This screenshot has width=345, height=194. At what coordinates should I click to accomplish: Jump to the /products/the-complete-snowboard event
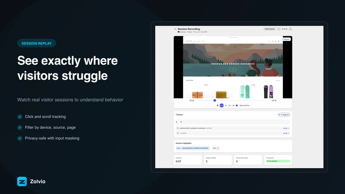click(286, 128)
